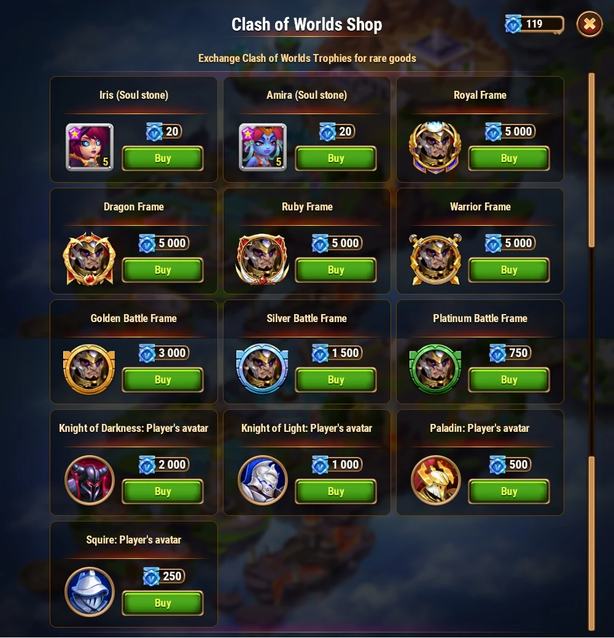
Task: Click the Amira soul stone portrait
Action: click(x=263, y=147)
